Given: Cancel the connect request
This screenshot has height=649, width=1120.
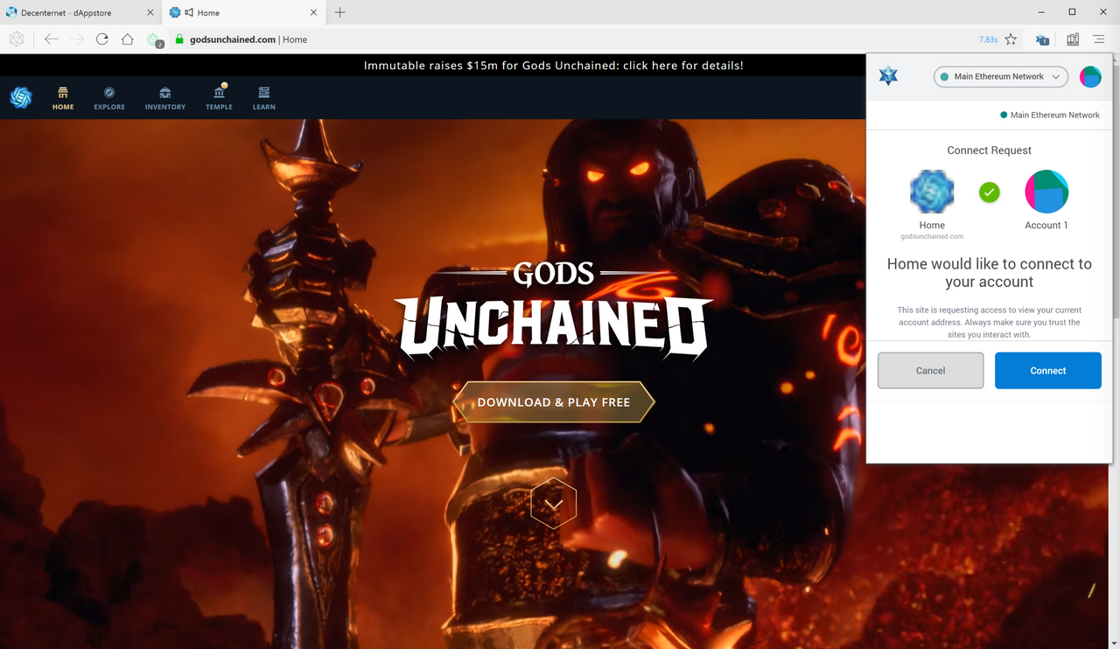Looking at the screenshot, I should click(931, 371).
